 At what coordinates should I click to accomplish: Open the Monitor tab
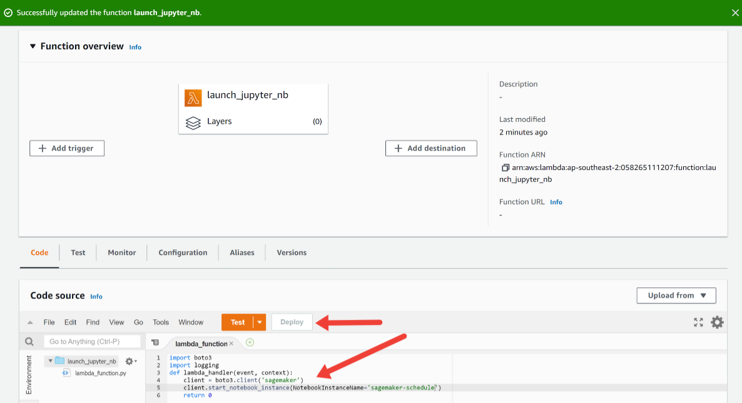121,253
